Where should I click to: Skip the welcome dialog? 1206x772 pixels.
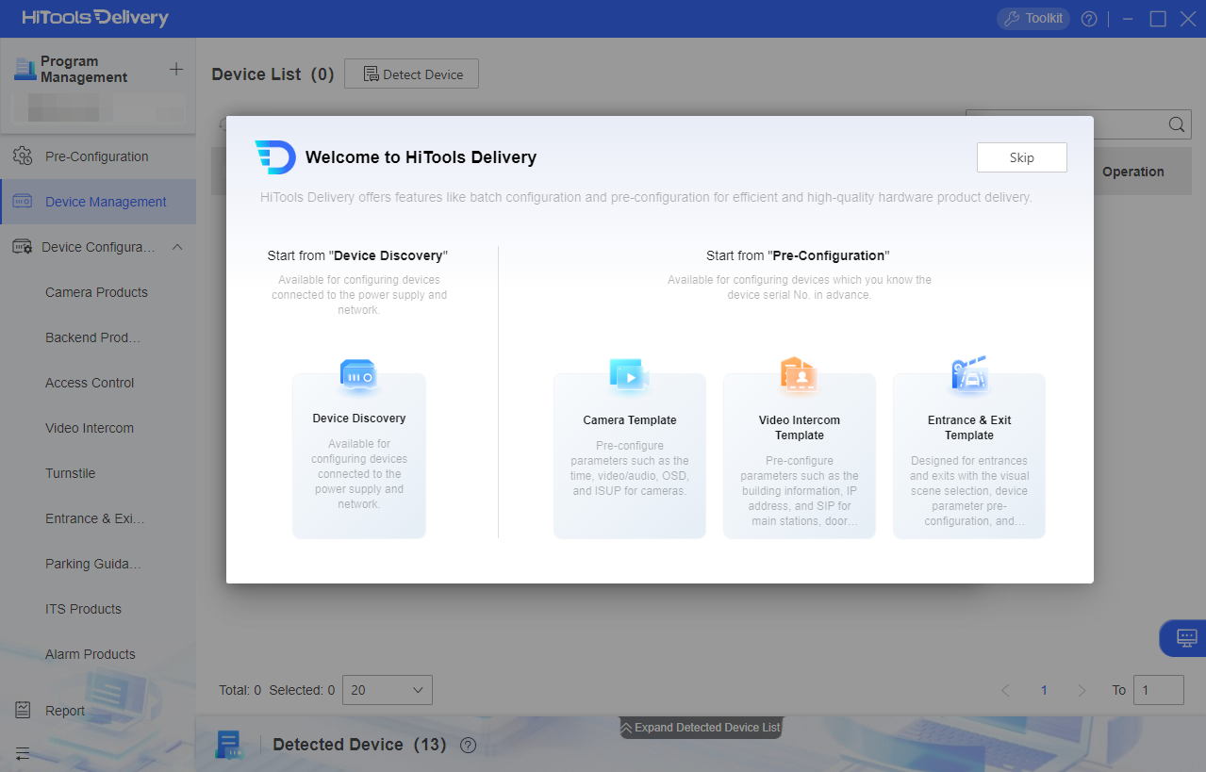tap(1021, 157)
